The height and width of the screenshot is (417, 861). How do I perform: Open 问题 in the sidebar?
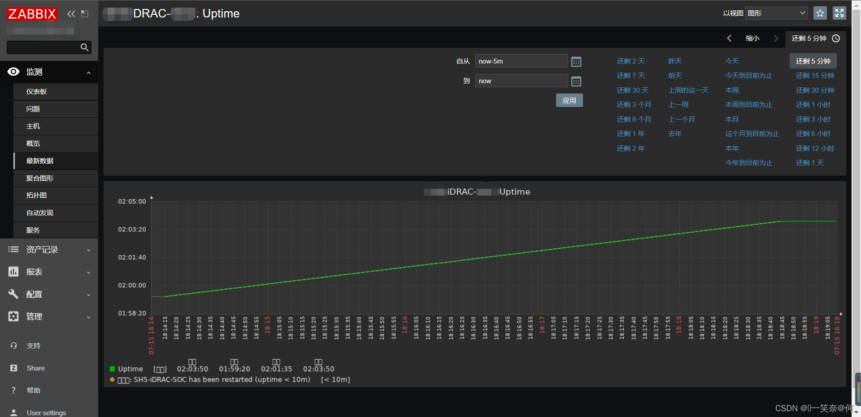tap(56, 109)
